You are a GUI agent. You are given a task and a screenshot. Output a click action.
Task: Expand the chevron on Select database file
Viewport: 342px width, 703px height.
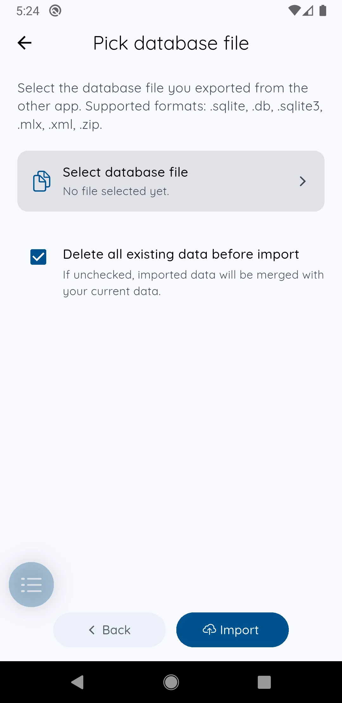303,181
